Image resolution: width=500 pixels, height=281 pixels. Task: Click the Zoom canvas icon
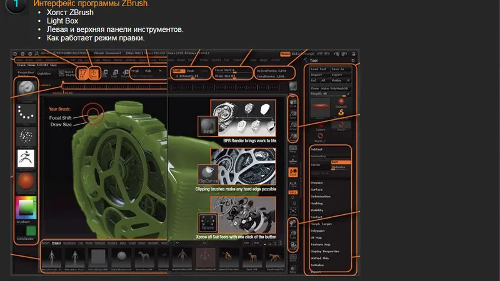pyautogui.click(x=293, y=115)
